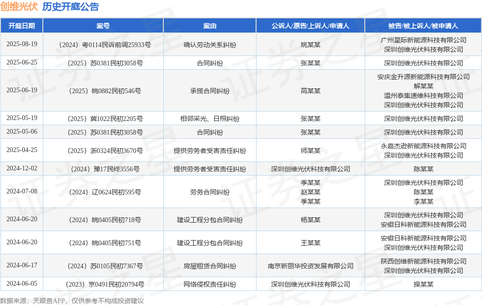Select plaintiff 赵某某
482x305 pixels.
click(311, 193)
